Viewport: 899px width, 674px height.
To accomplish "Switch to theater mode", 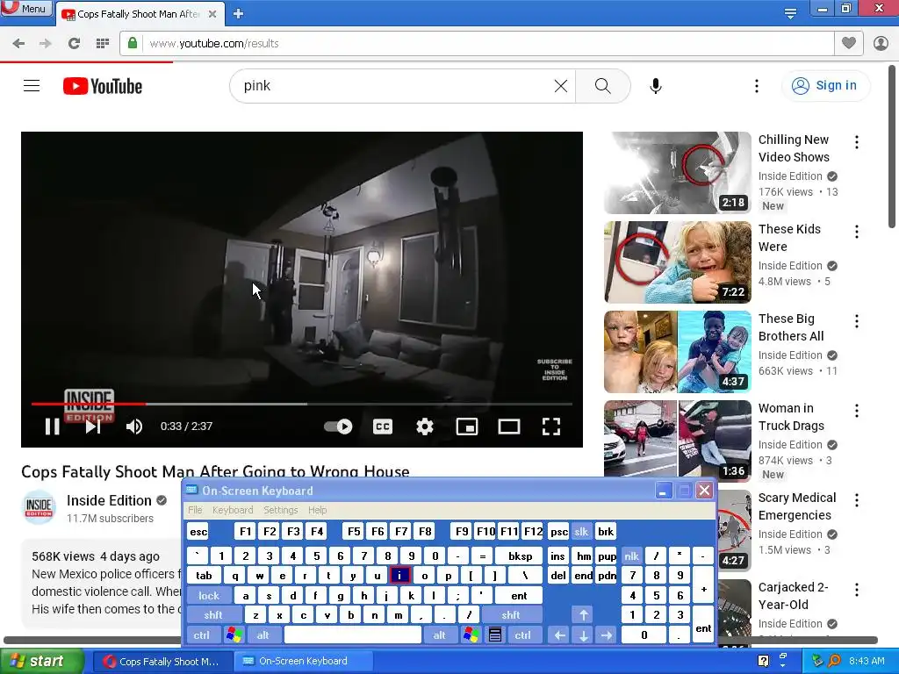I will click(x=508, y=427).
